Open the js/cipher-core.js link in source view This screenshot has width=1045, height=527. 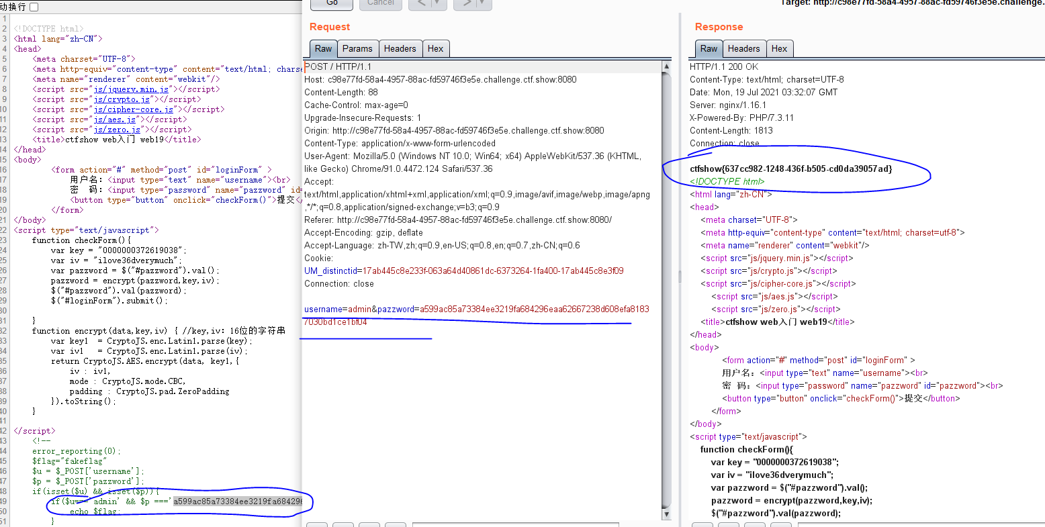coord(134,109)
